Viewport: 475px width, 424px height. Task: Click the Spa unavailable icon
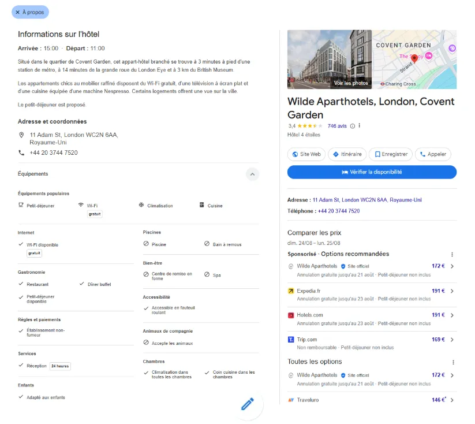click(207, 274)
